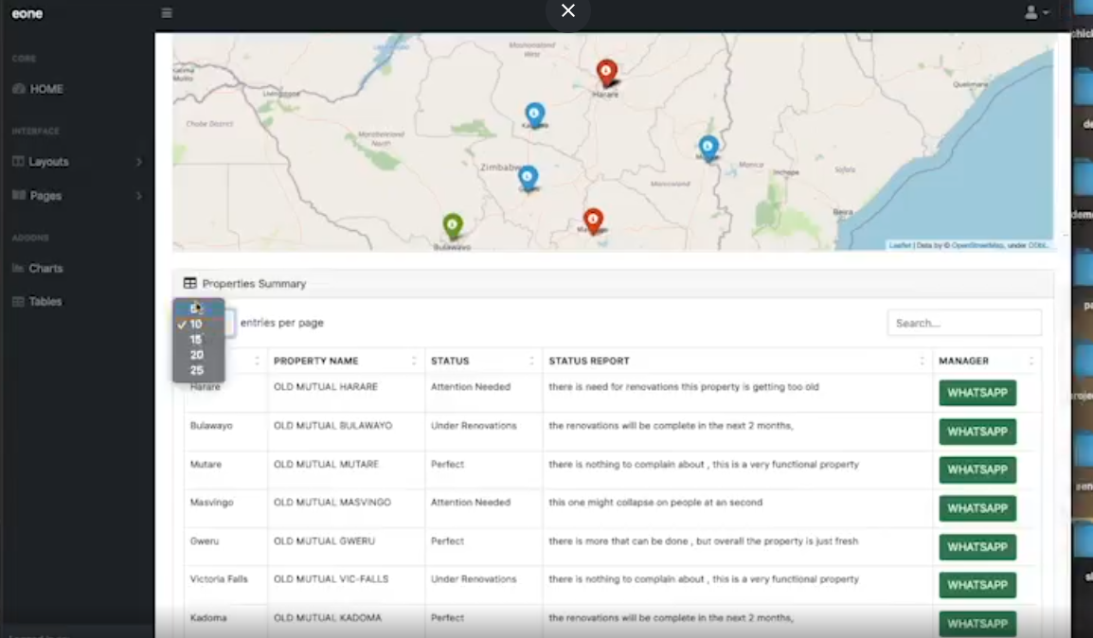Click the blue map marker at Gweru

click(528, 178)
